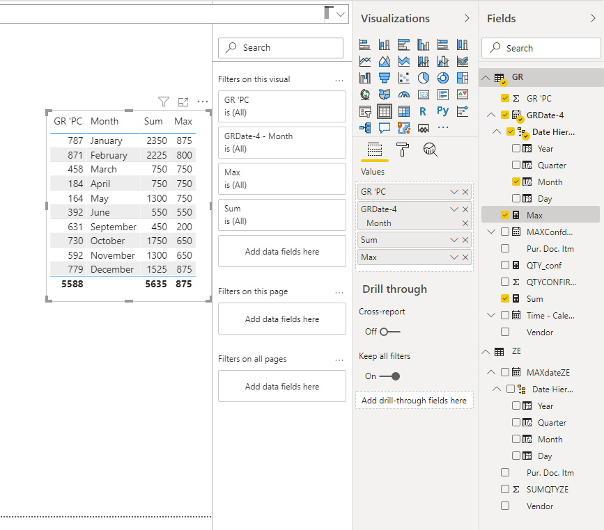This screenshot has width=604, height=530.
Task: Click the Fields pane Search box
Action: 541,48
